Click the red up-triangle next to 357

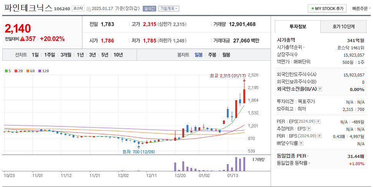(22, 39)
